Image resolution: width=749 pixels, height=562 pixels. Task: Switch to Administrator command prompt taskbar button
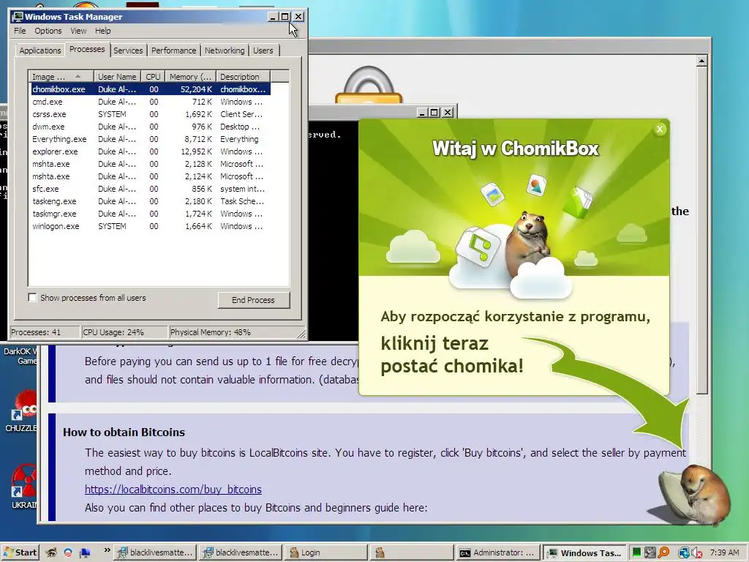point(498,552)
